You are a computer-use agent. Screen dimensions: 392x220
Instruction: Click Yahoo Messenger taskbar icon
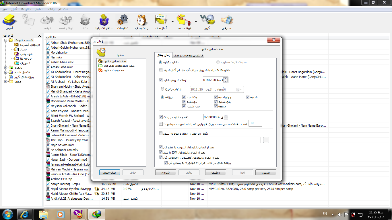(x=78, y=214)
